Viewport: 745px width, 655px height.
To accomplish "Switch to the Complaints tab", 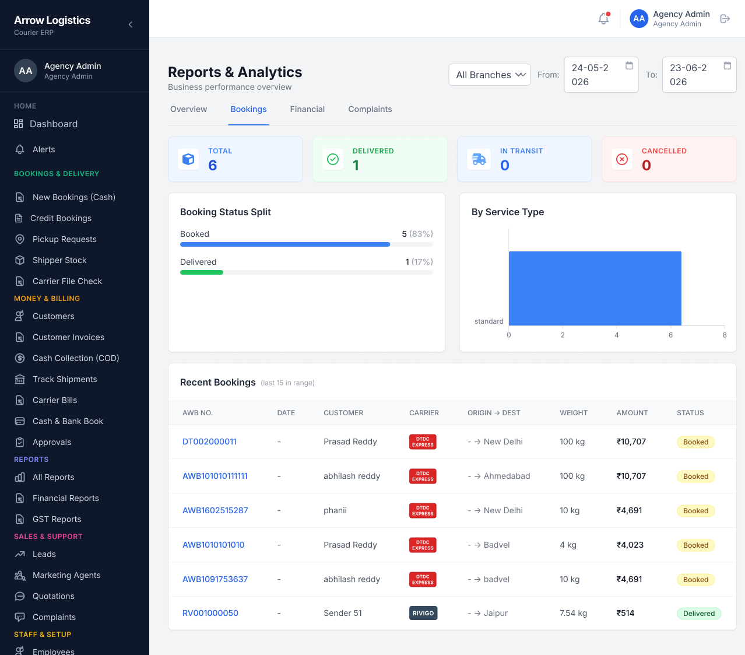I will pos(370,109).
